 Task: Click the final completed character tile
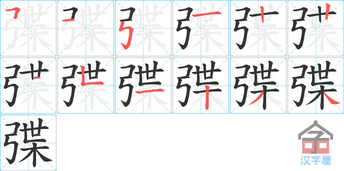[28, 143]
